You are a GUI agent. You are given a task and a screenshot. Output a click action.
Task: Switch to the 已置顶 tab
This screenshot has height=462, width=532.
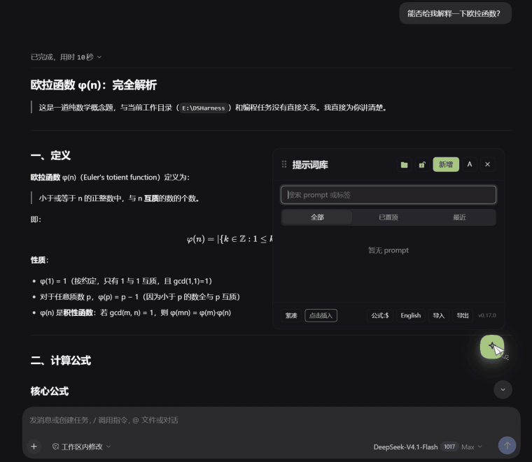click(388, 217)
